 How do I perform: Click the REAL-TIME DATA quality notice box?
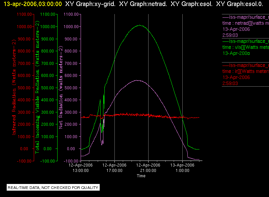click(53, 187)
